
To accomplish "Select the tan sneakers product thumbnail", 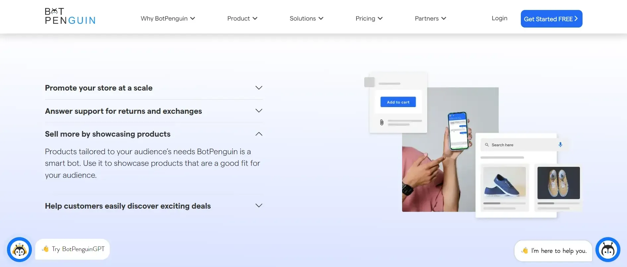I will [559, 183].
